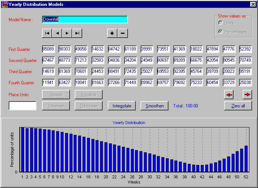Select Fourth Quarter cell 33729

click(x=229, y=82)
